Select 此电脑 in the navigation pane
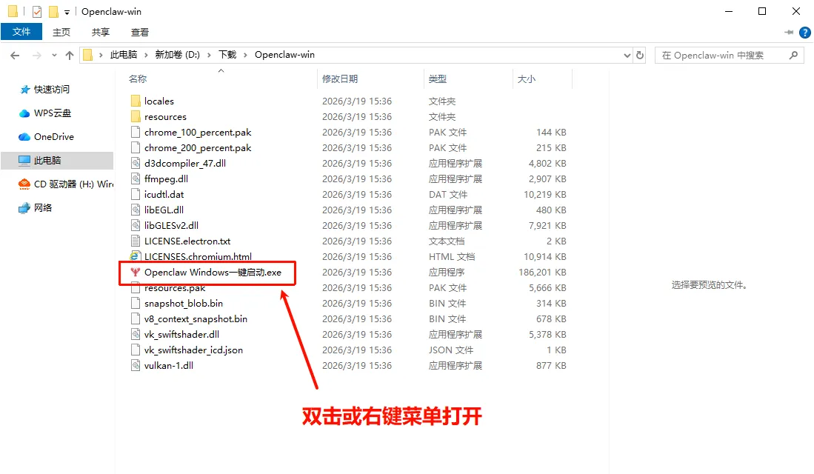Image resolution: width=814 pixels, height=474 pixels. tap(57, 161)
